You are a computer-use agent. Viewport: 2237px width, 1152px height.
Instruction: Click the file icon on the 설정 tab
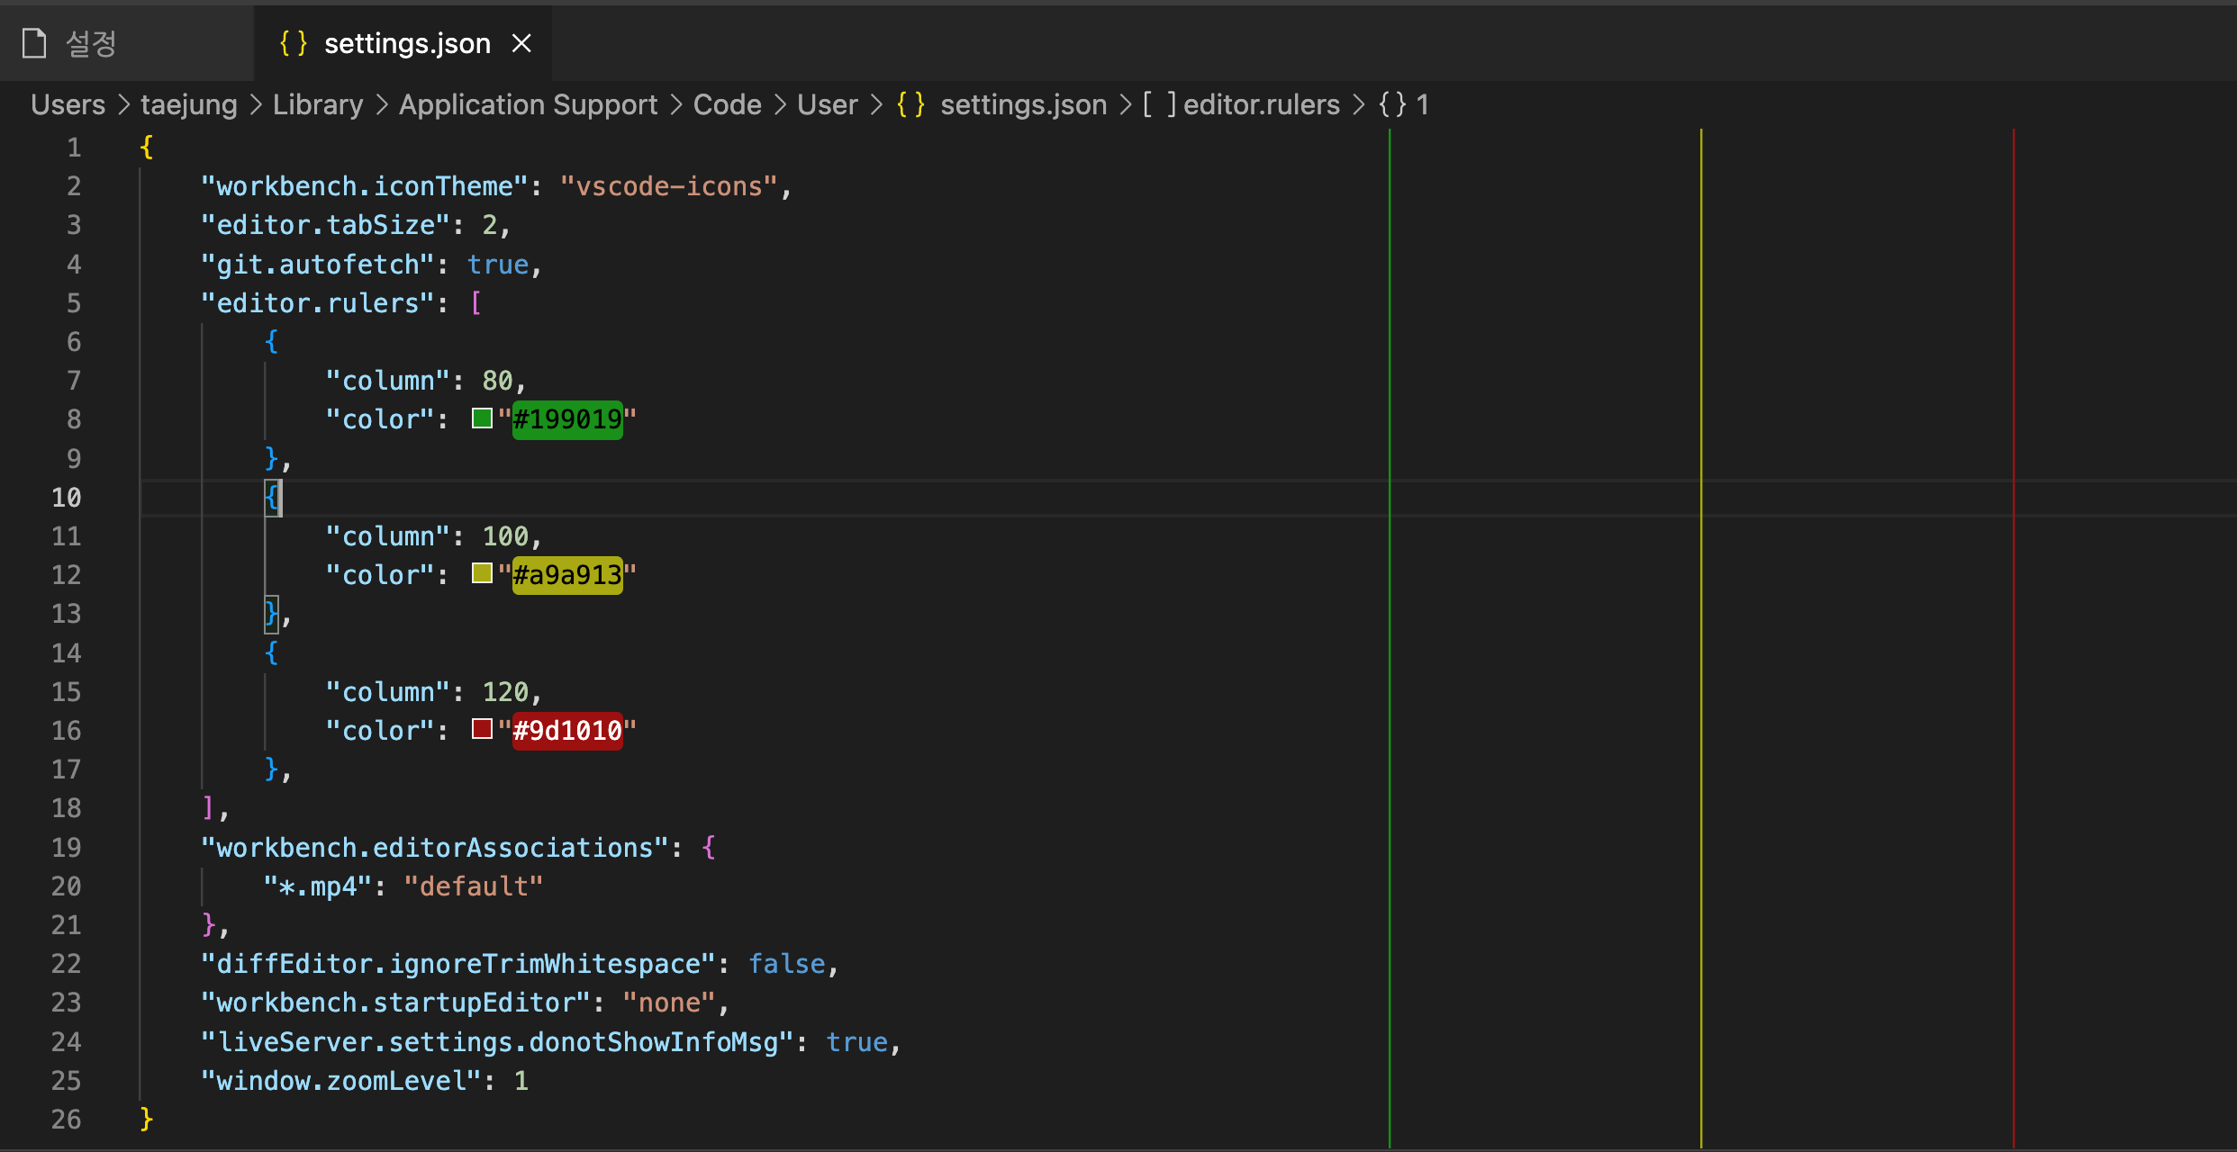tap(34, 43)
